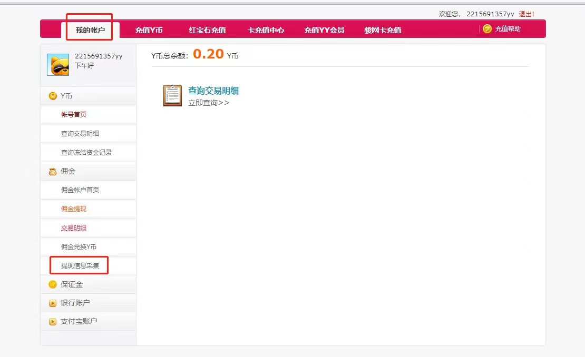This screenshot has height=357, width=585.
Task: Open the 我的帐户 tab
Action: pos(90,30)
